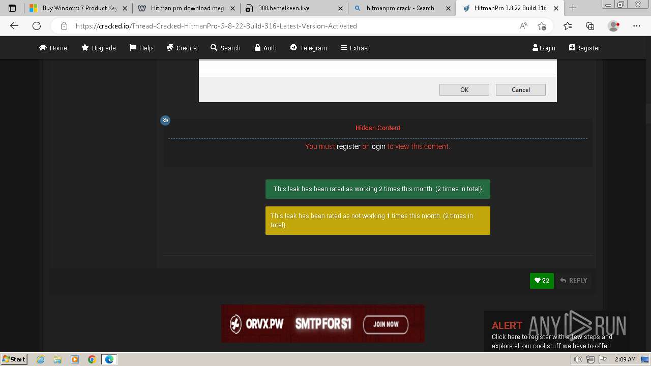Open the Help menu item

click(x=141, y=48)
